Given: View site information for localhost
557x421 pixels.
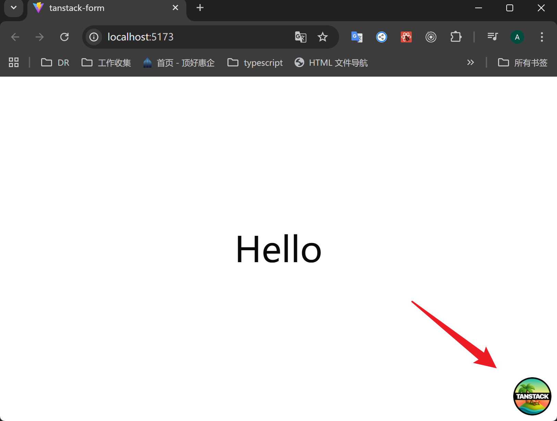Looking at the screenshot, I should point(94,37).
